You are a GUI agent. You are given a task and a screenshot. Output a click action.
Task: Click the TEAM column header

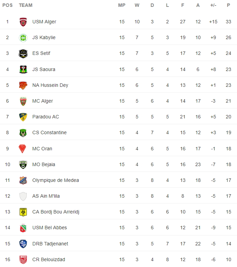[26, 5]
